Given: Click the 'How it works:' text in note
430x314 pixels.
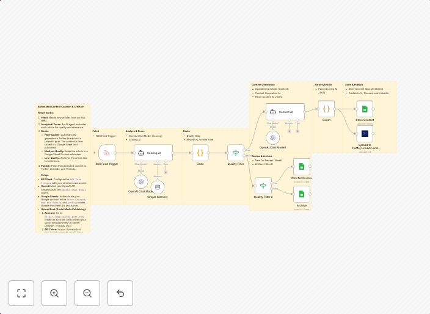Looking at the screenshot, I should point(46,113).
